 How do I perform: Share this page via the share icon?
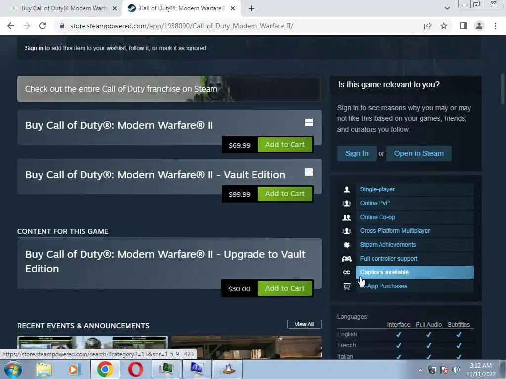[x=428, y=26]
